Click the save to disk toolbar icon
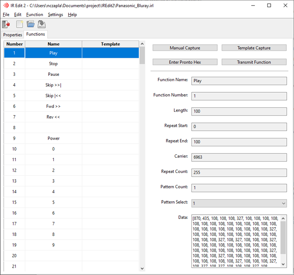The height and width of the screenshot is (275, 294). [x=42, y=24]
